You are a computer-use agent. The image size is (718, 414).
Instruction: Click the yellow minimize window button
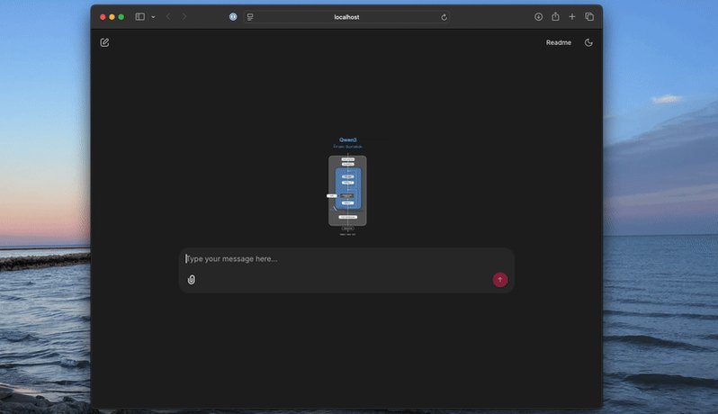click(112, 17)
